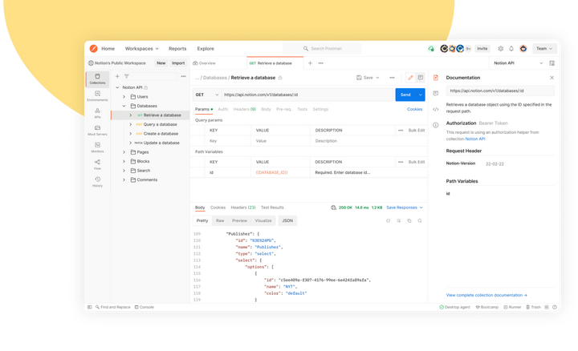Open the APIs sidebar panel
This screenshot has width=578, height=351.
click(97, 113)
